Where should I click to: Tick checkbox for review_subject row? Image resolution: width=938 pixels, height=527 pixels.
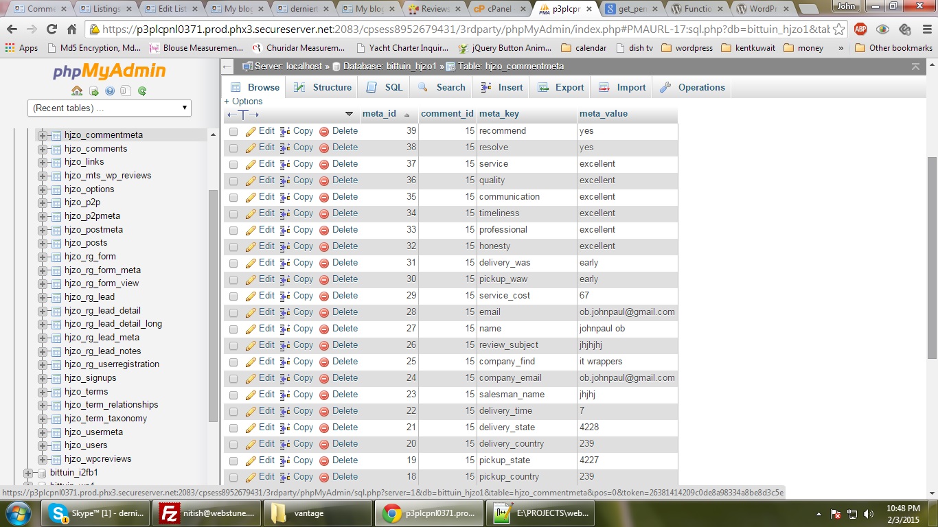pos(233,345)
